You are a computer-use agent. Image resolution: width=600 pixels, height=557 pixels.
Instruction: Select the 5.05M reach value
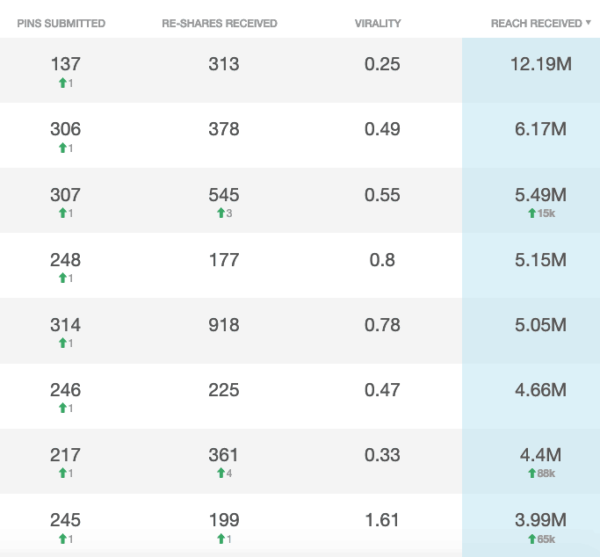click(540, 325)
